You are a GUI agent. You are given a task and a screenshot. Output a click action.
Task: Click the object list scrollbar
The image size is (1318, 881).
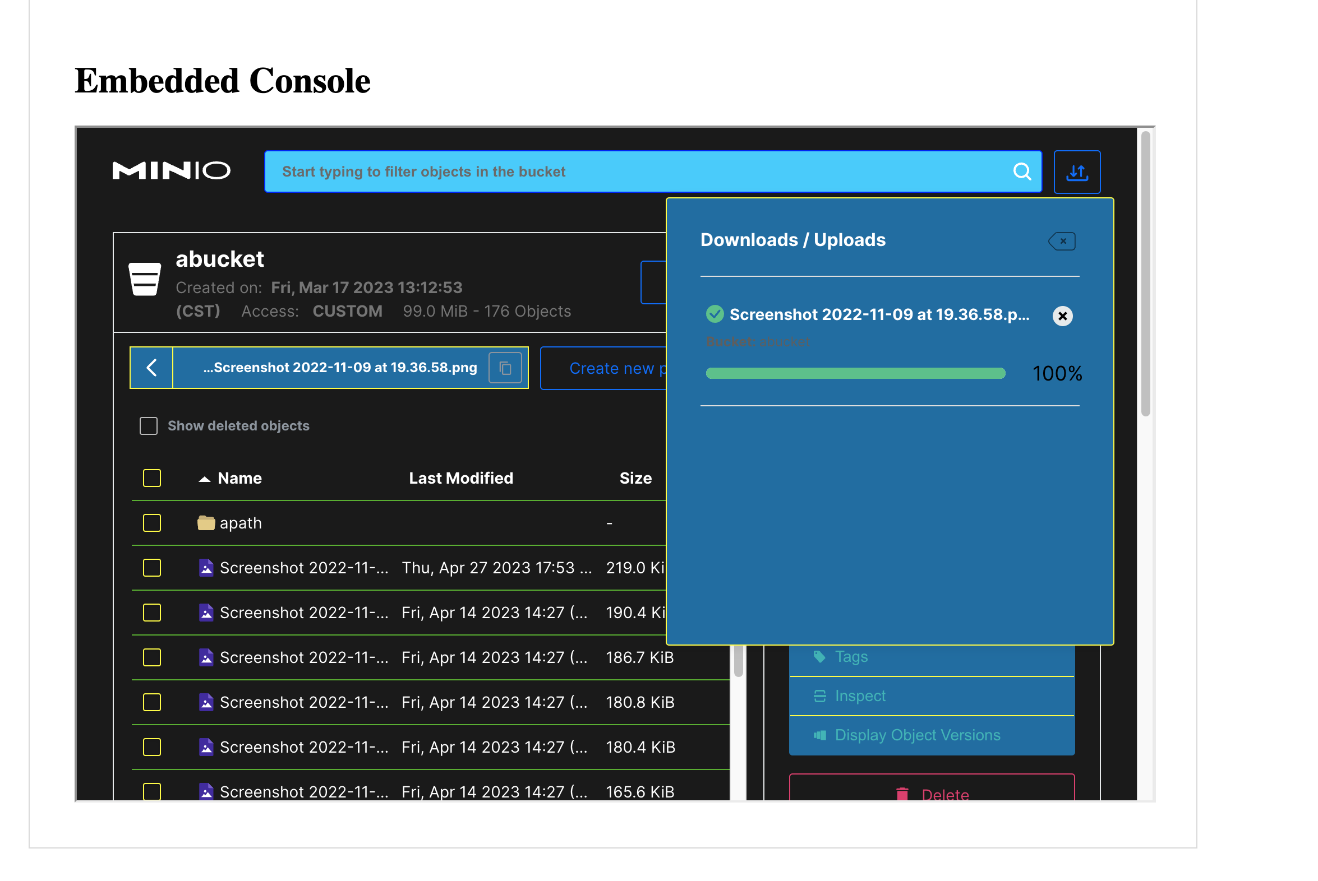point(738,661)
